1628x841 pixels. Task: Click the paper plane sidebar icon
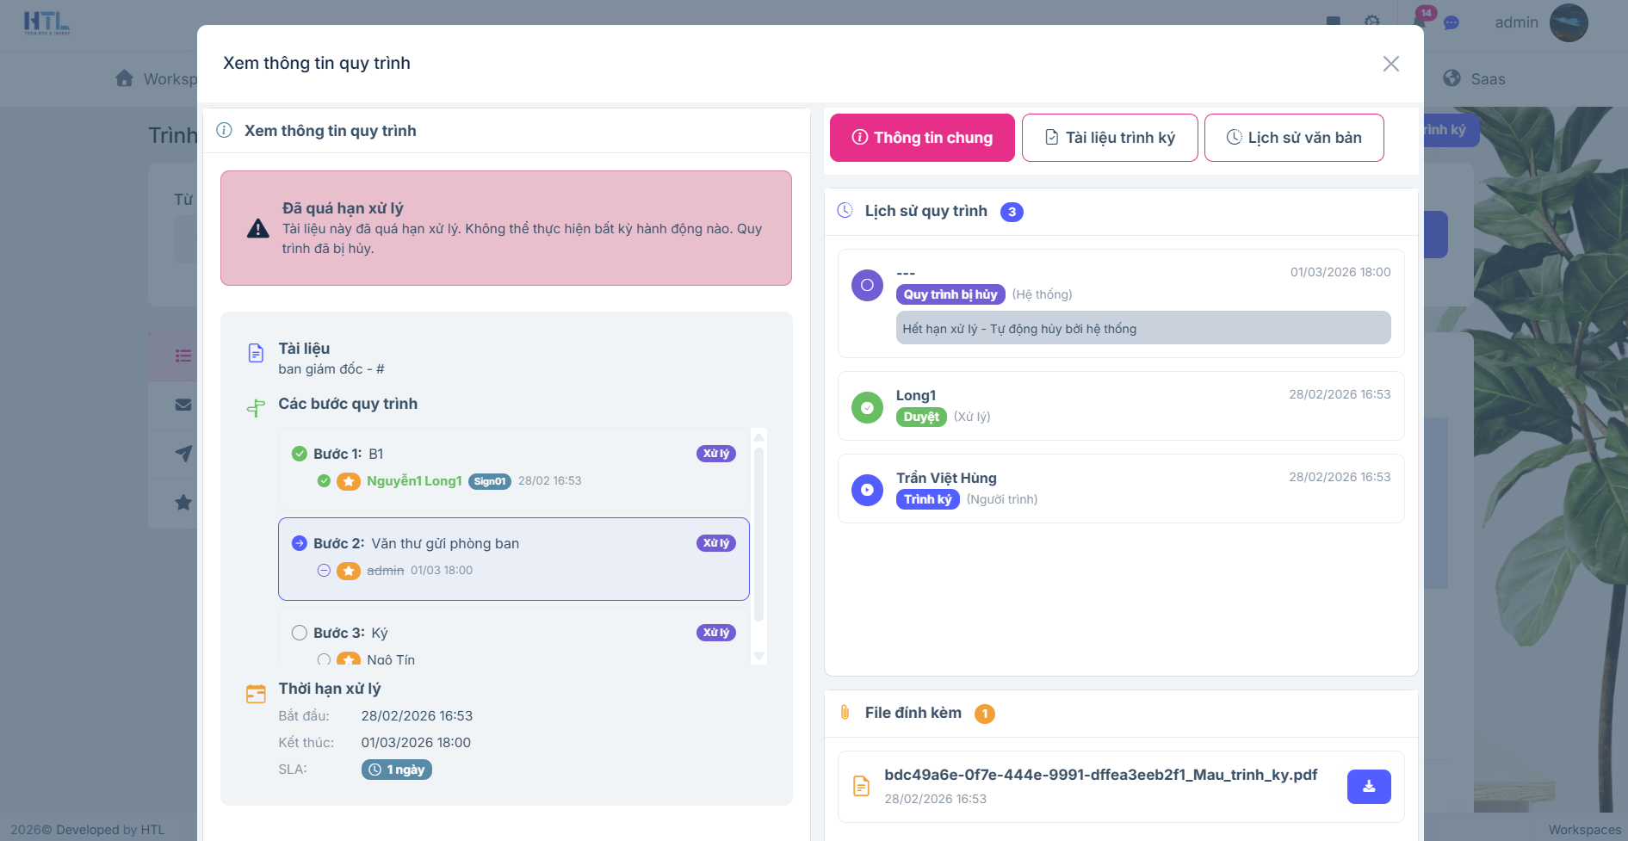pos(183,454)
